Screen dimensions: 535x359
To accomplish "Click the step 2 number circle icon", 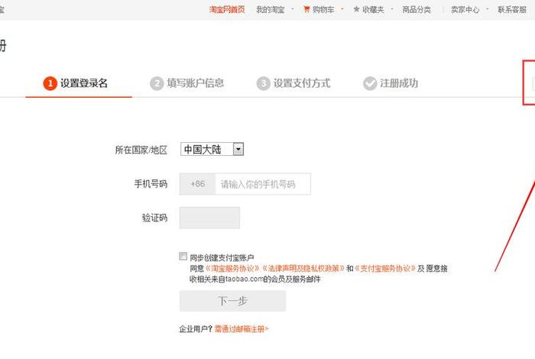I will click(157, 83).
